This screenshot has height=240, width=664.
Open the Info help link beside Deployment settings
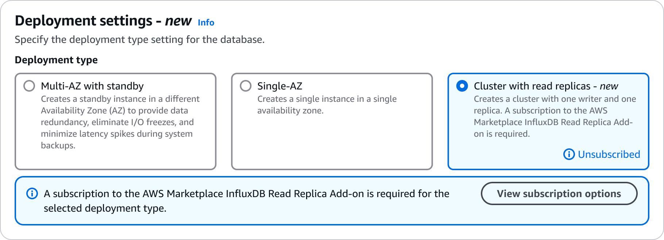coord(206,23)
